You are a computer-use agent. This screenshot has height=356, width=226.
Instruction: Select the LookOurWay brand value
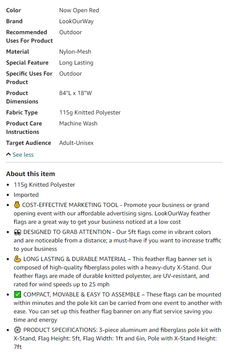(x=76, y=22)
